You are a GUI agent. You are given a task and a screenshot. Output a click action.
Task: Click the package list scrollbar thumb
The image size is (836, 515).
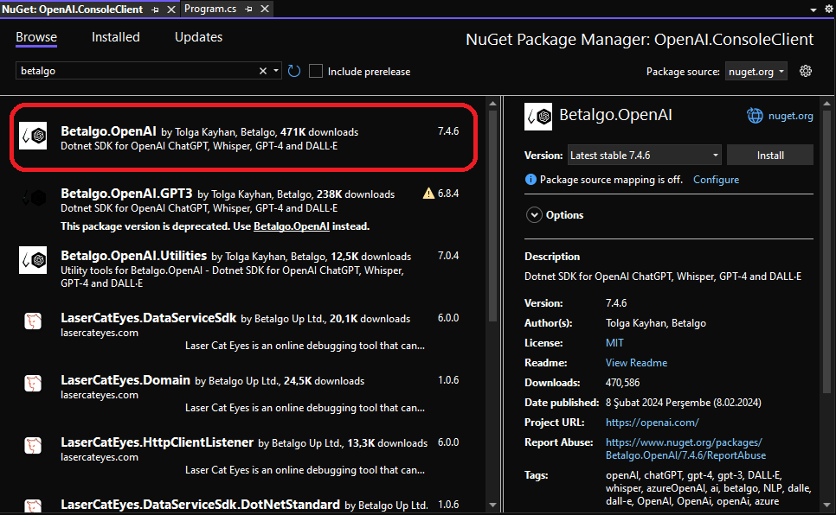tap(492, 216)
